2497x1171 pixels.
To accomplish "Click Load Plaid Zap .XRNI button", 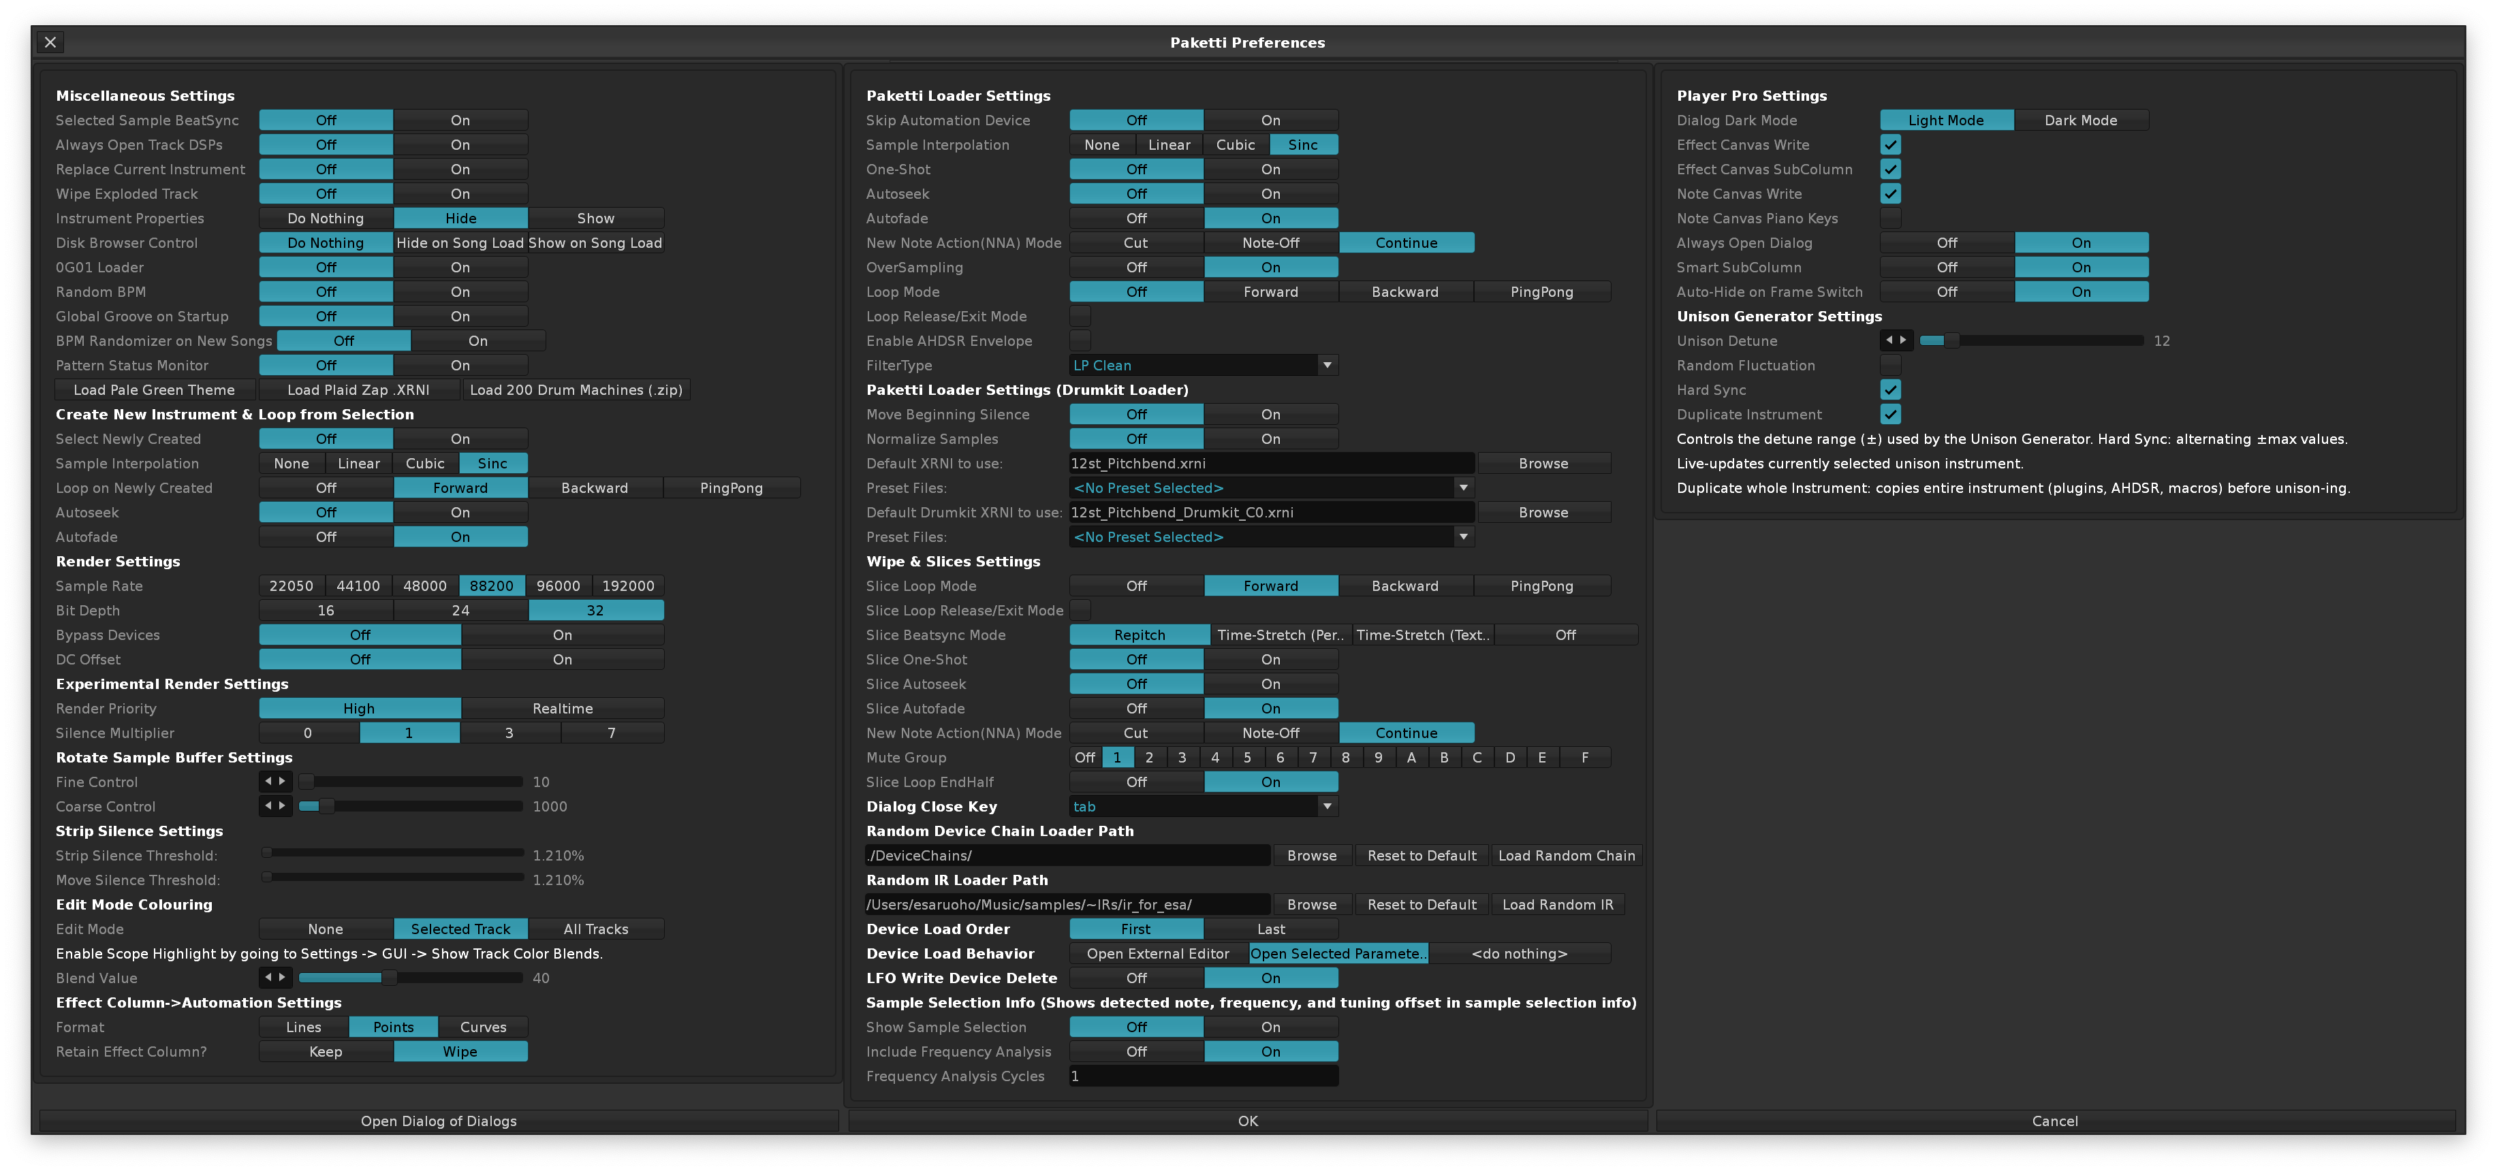I will [x=358, y=389].
